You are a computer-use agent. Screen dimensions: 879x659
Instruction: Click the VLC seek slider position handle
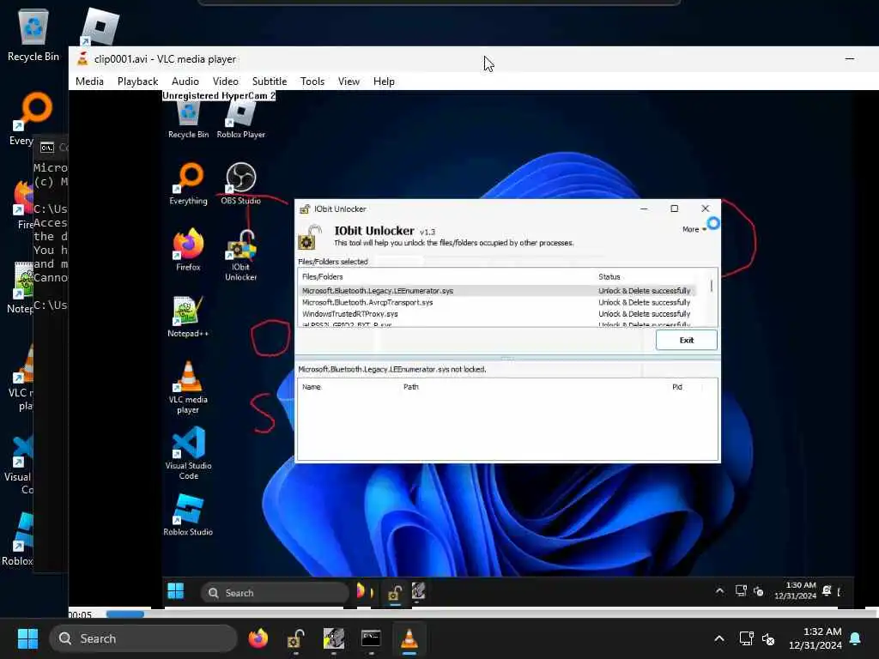[x=125, y=614]
